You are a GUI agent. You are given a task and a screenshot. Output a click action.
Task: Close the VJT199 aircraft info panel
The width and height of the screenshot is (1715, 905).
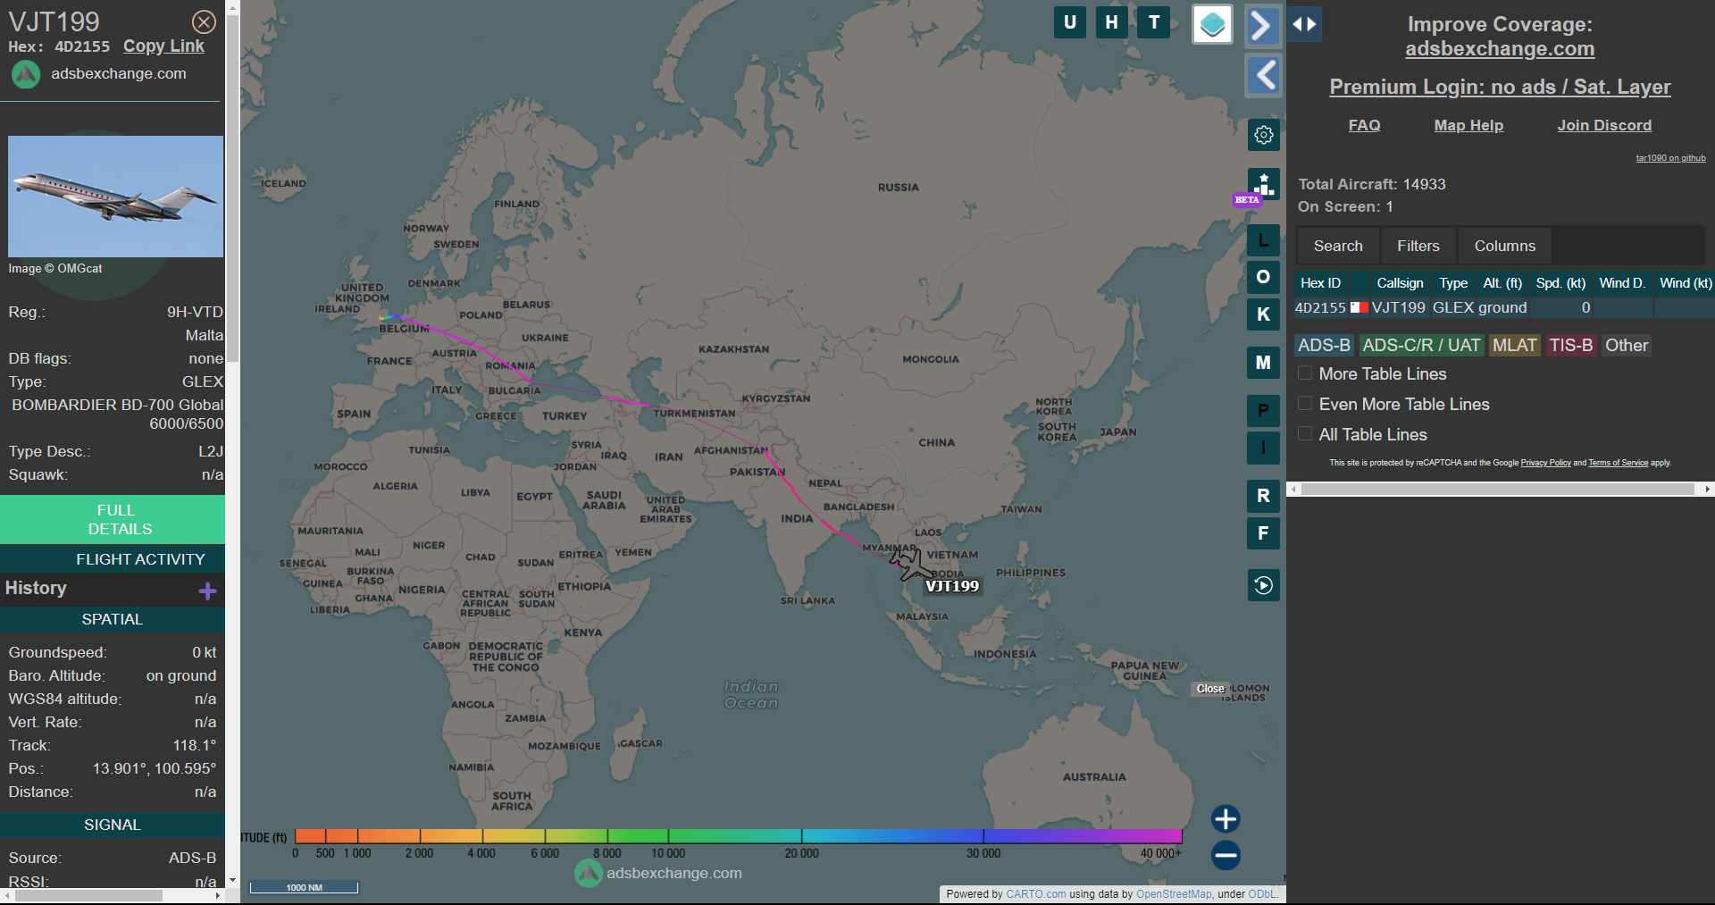204,21
